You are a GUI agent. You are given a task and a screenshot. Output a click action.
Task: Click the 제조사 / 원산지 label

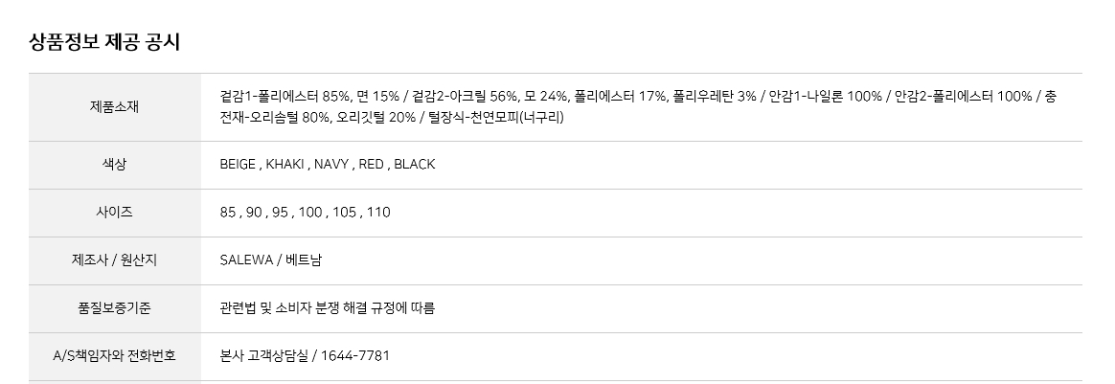(x=115, y=260)
